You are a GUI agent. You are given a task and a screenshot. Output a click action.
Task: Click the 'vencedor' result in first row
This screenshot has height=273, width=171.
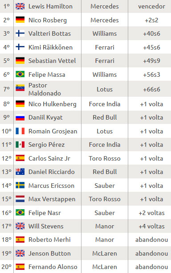tap(151, 6)
